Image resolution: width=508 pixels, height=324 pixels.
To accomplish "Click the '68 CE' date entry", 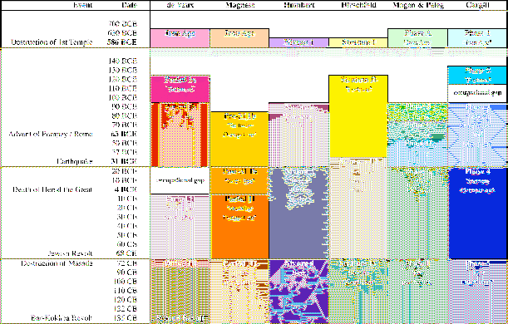I will click(127, 253).
